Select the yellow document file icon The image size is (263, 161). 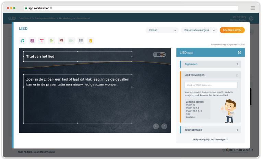click(x=91, y=41)
